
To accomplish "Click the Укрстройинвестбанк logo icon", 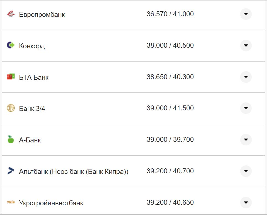I will (x=11, y=203).
